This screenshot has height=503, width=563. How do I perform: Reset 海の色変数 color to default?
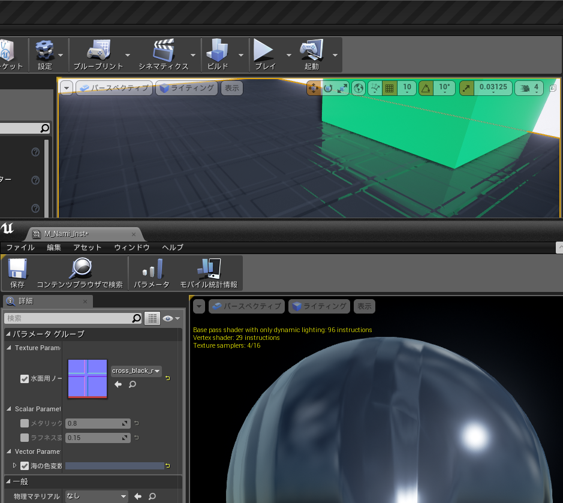[168, 466]
